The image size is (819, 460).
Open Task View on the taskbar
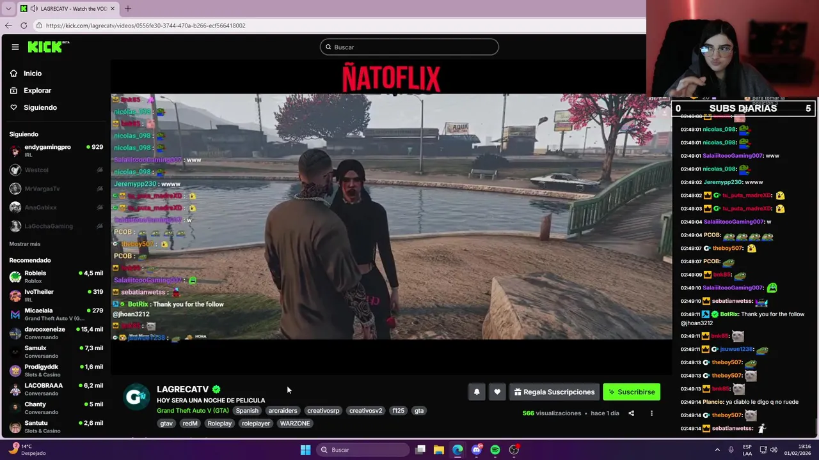(420, 450)
